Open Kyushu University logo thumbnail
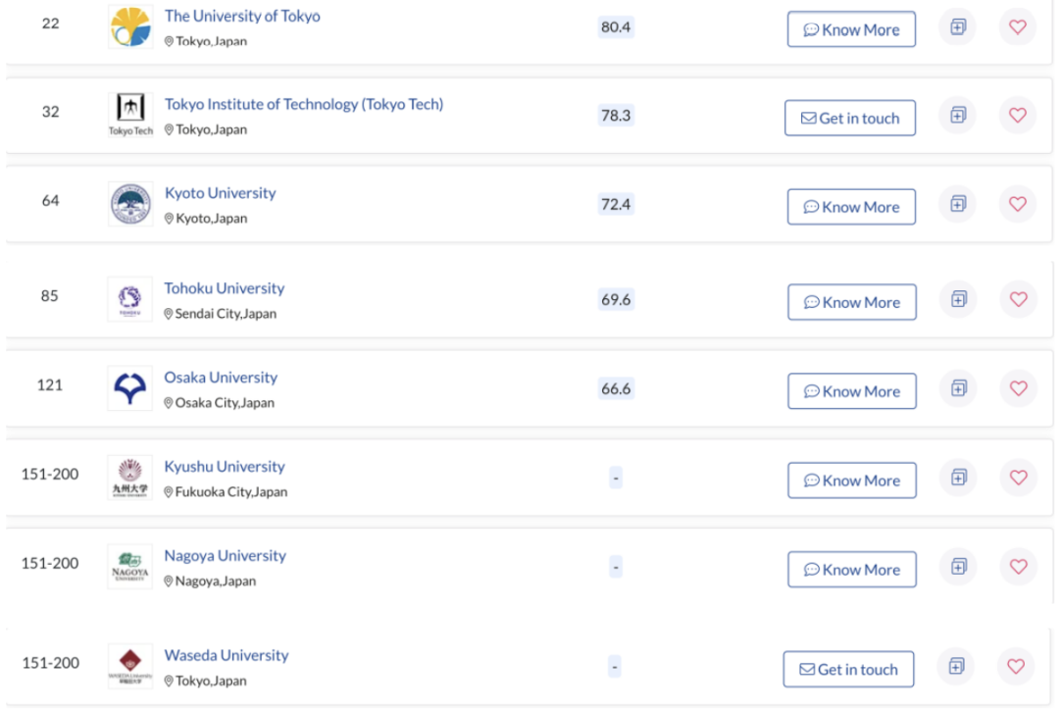Viewport: 1059px width, 710px height. click(129, 478)
